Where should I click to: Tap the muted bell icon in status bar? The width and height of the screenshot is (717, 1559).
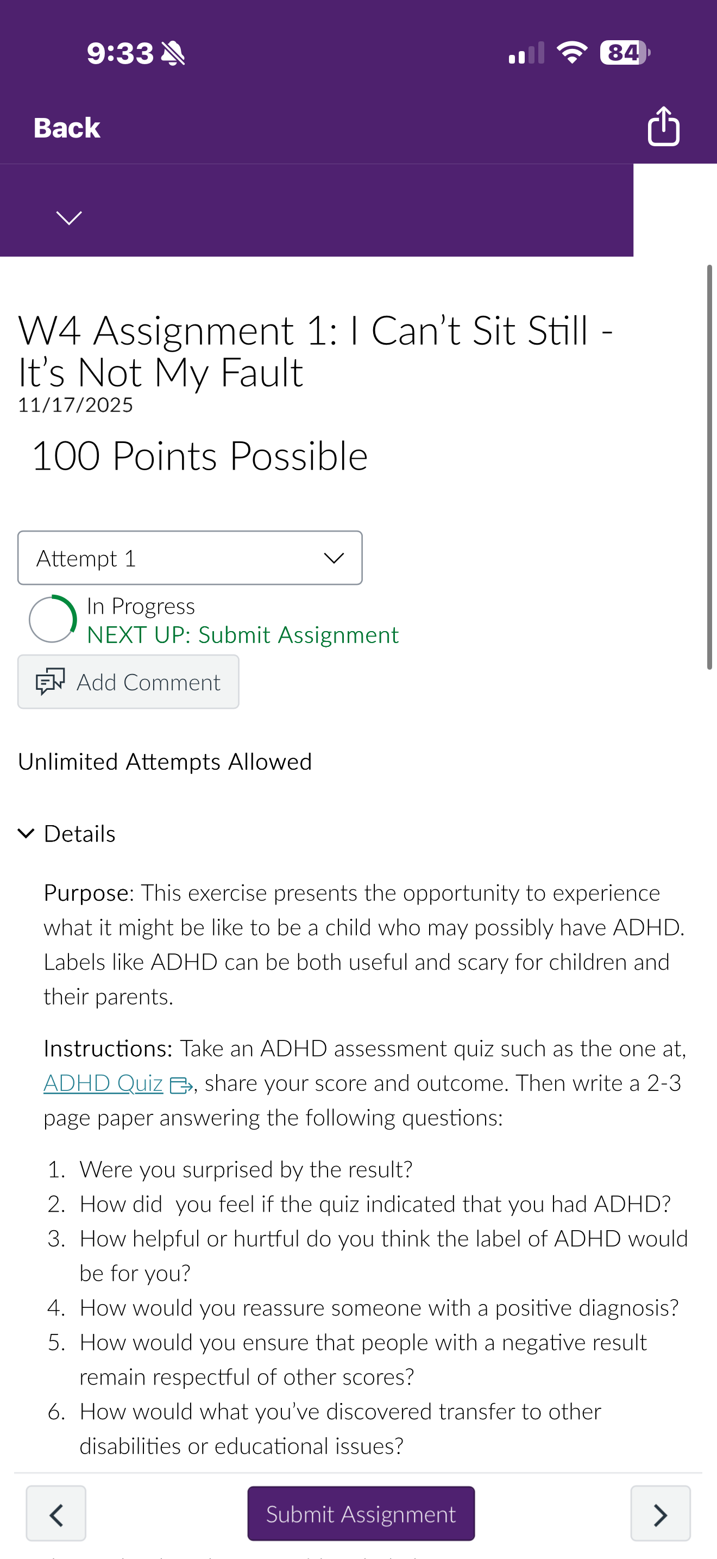pyautogui.click(x=173, y=53)
